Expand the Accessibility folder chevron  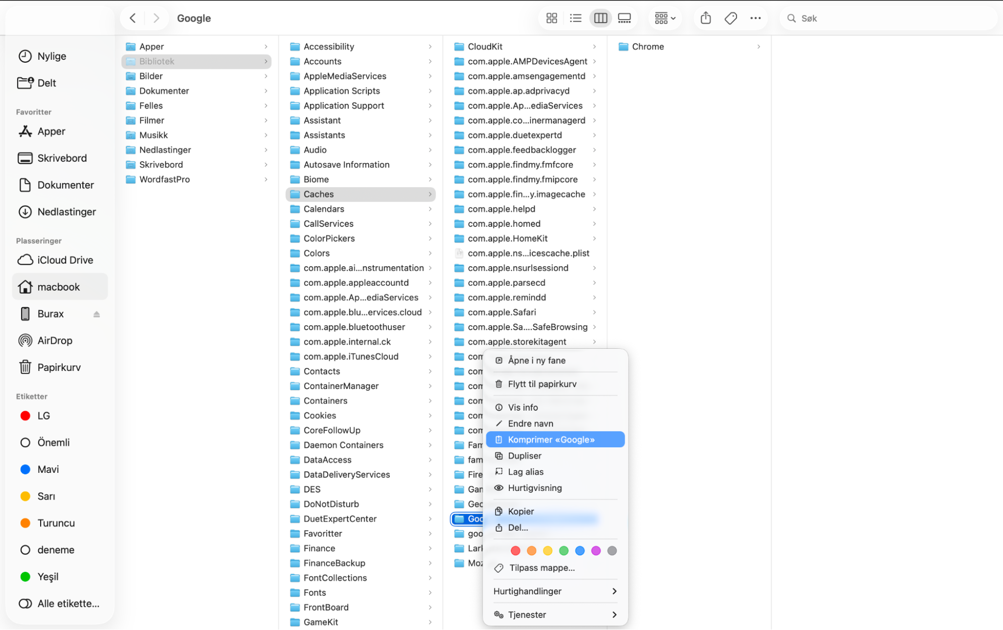pos(430,47)
